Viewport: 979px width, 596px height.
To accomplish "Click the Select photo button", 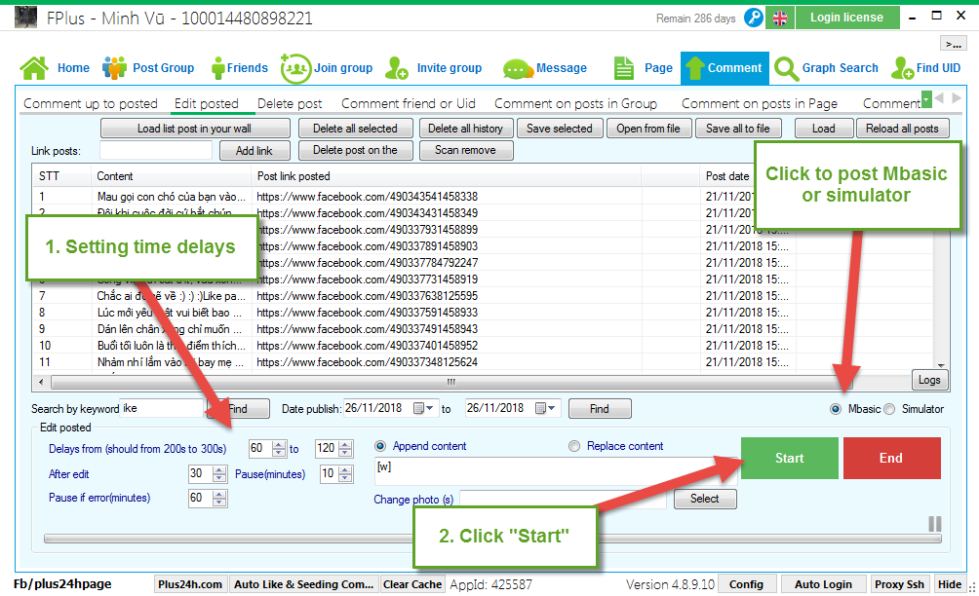I will tap(705, 499).
